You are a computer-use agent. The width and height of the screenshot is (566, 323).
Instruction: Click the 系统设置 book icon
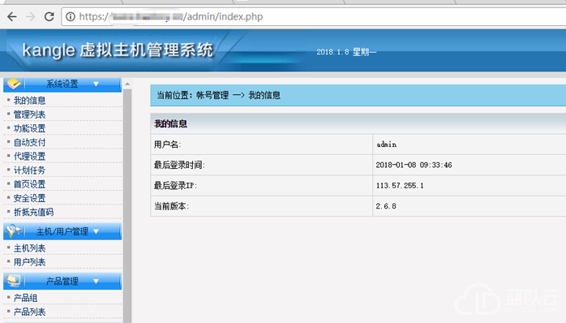coord(14,84)
